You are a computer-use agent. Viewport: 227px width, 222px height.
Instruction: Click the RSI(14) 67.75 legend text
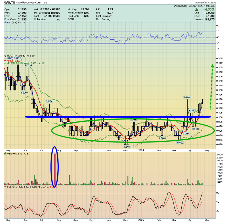click(16, 23)
